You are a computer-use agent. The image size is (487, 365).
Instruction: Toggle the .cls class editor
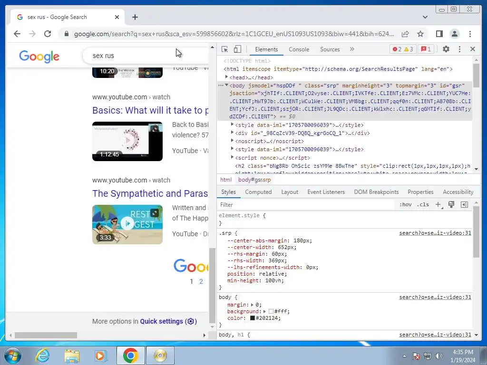point(424,204)
